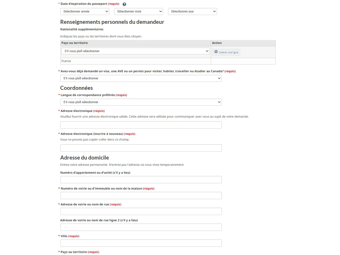340x255 pixels.
Task: Open the Langue de correspondance préférée dropdown
Action: [x=141, y=102]
